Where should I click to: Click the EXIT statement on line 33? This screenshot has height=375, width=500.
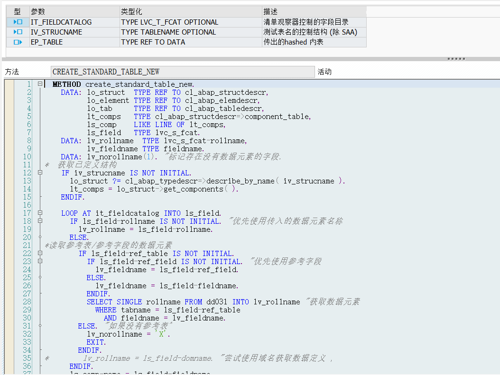tap(96, 342)
